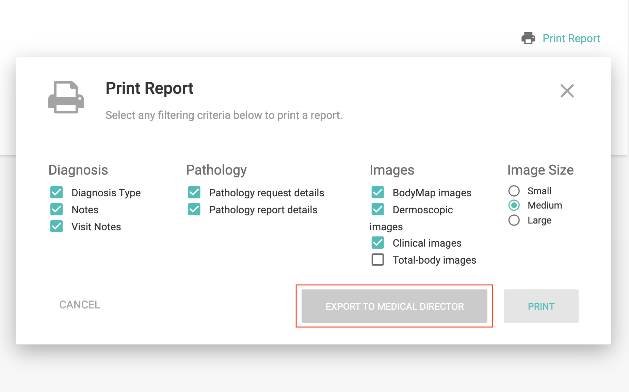Image resolution: width=629 pixels, height=392 pixels.
Task: Disable the Clinical images checkbox
Action: 378,243
